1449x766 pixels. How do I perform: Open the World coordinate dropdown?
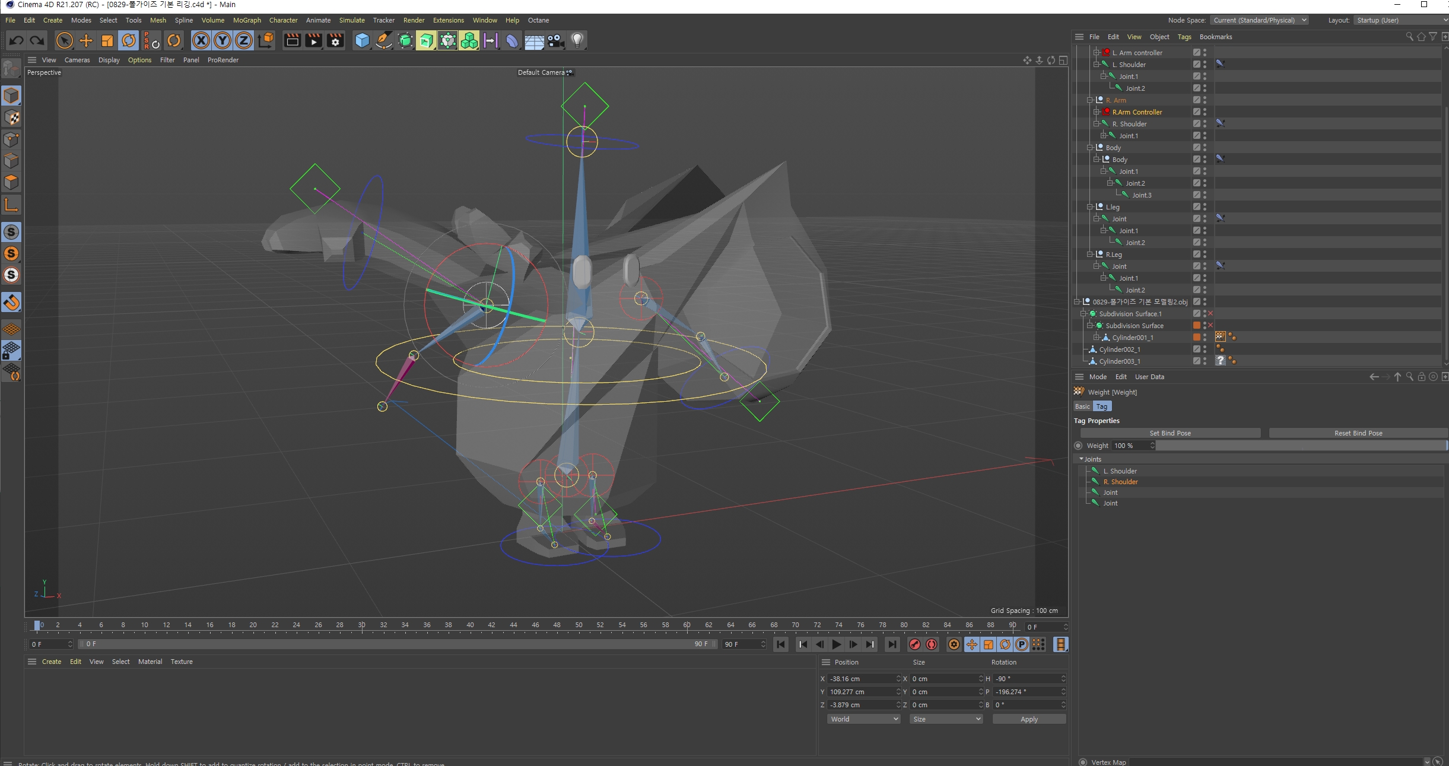pyautogui.click(x=863, y=719)
